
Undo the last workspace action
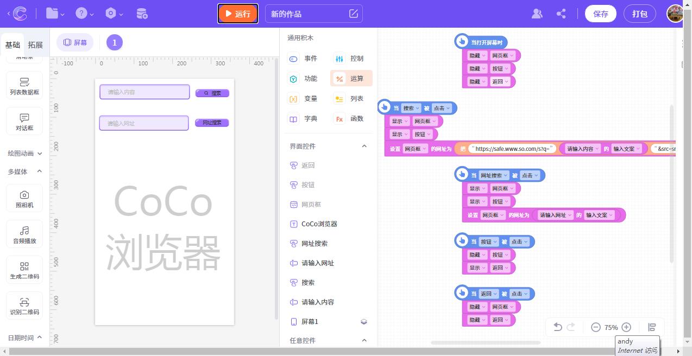tap(557, 327)
